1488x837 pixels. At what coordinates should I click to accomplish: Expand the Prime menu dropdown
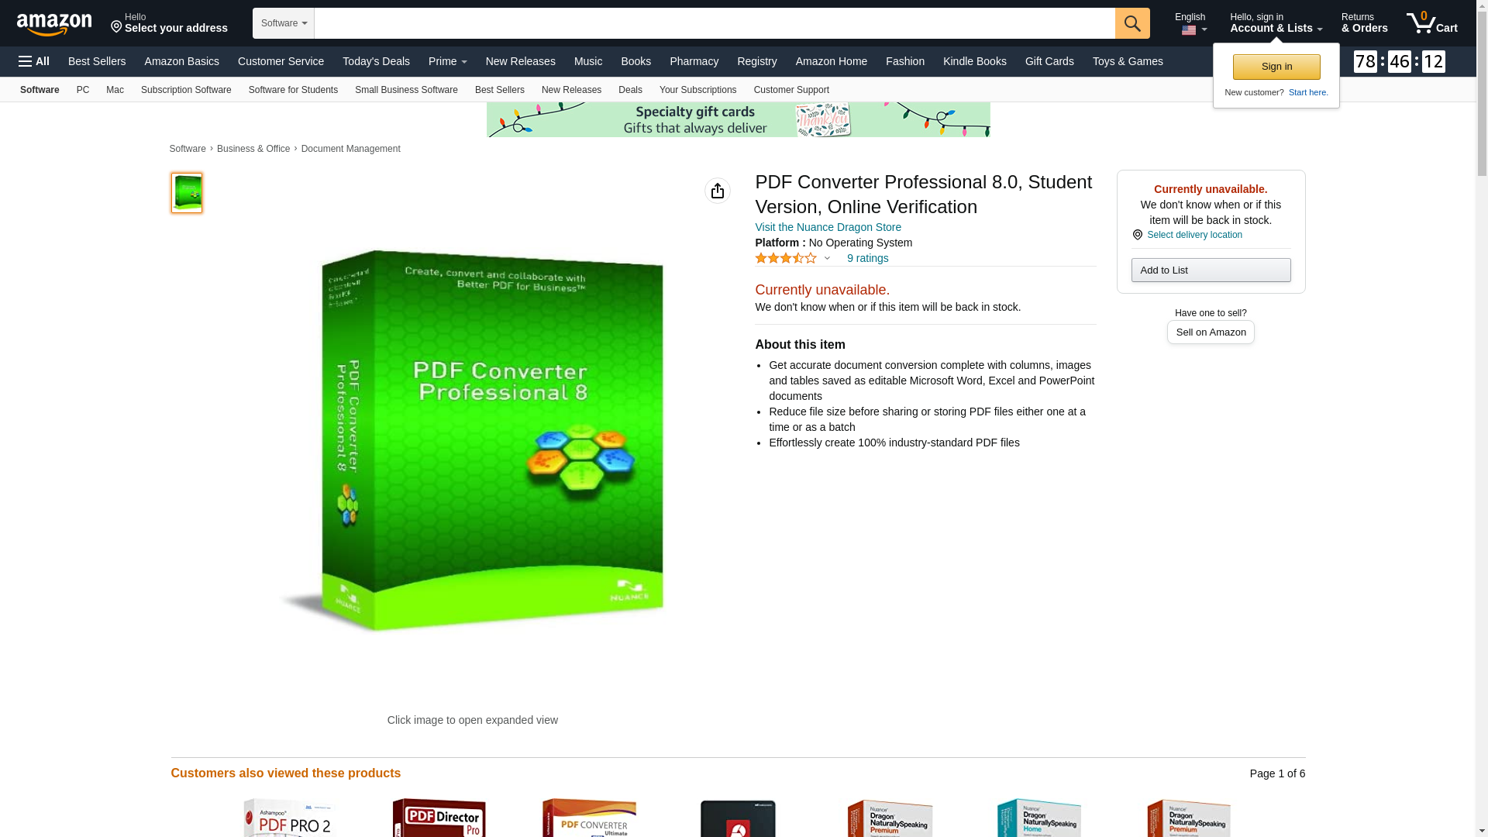(448, 61)
